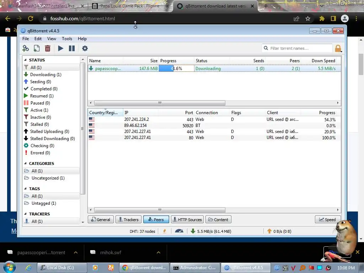Open mihok.swf download options chevron
Image resolution: width=364 pixels, height=273 pixels.
coord(159,252)
